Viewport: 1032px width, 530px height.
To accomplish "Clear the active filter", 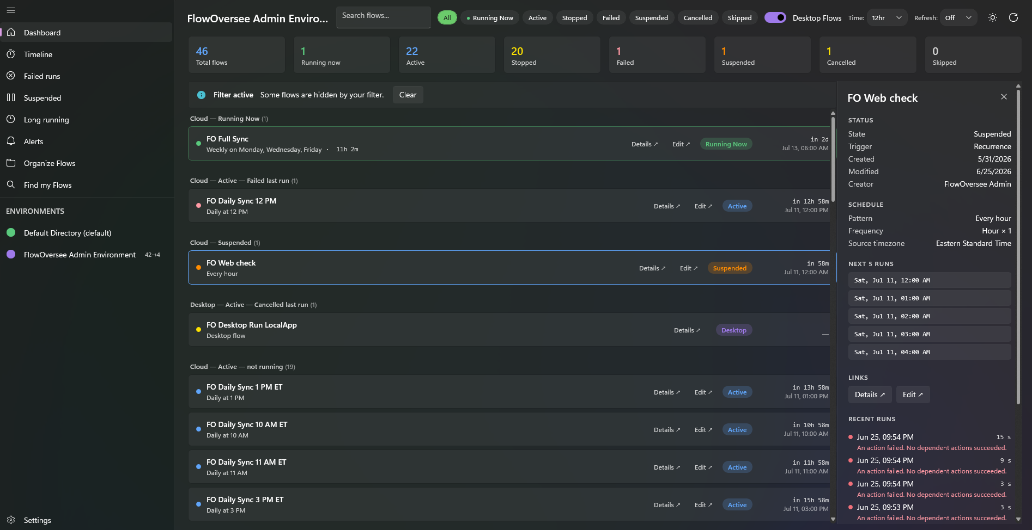I will pos(408,95).
